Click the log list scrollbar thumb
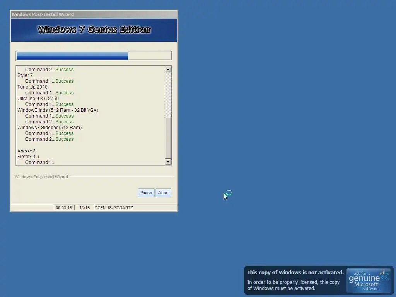The image size is (396, 297). pyautogui.click(x=168, y=138)
